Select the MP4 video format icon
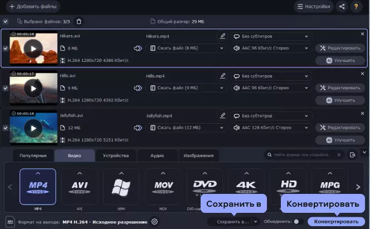 [x=38, y=187]
